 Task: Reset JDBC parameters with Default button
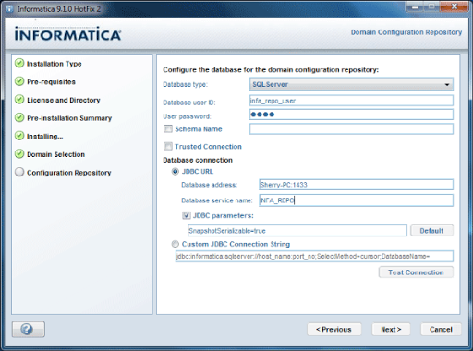pyautogui.click(x=431, y=230)
